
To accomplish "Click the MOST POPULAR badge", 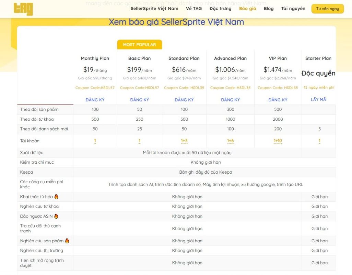I will [x=139, y=45].
